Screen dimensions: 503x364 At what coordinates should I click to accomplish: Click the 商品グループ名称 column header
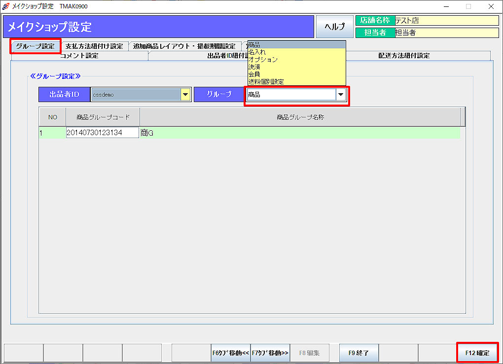click(300, 117)
